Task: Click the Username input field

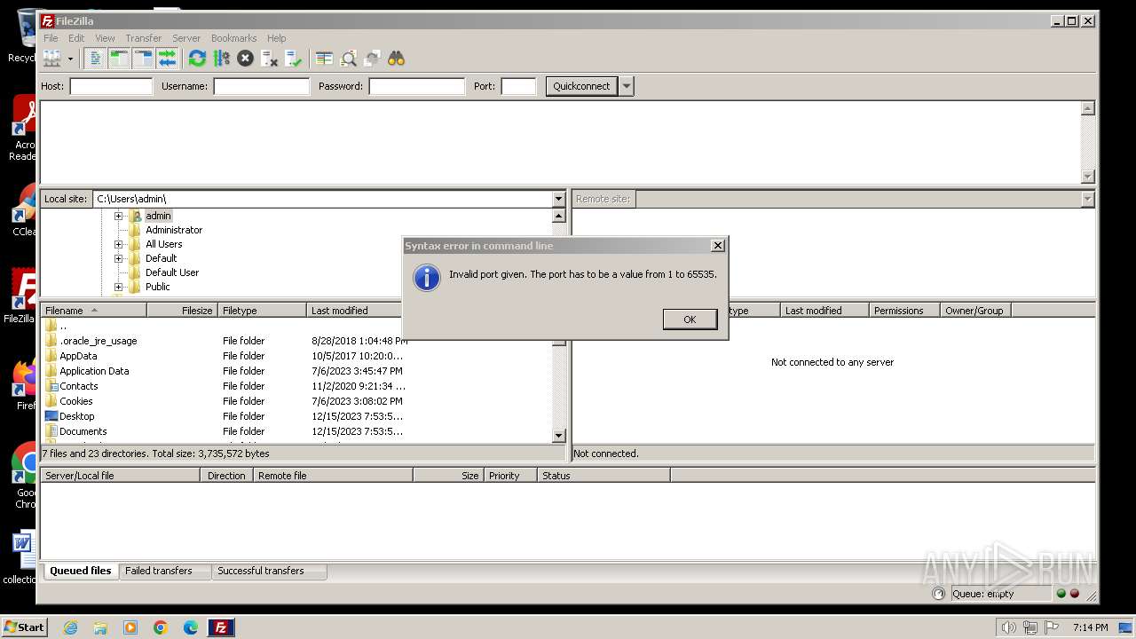Action: click(261, 86)
